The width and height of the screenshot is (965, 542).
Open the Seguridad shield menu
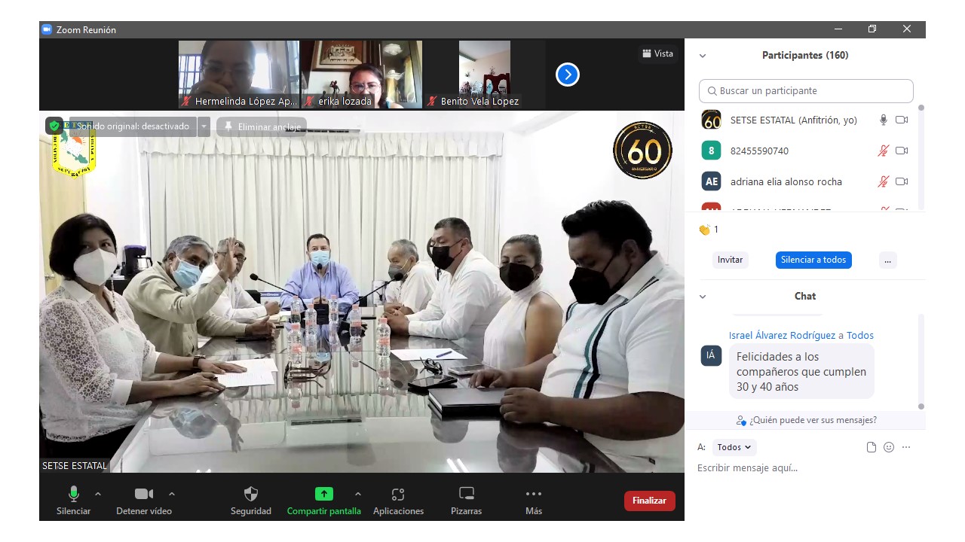251,501
